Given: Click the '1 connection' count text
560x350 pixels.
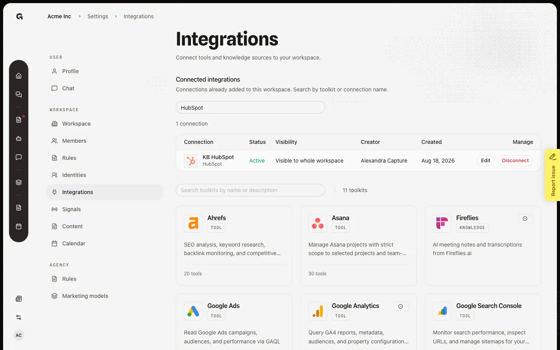Looking at the screenshot, I should (192, 124).
